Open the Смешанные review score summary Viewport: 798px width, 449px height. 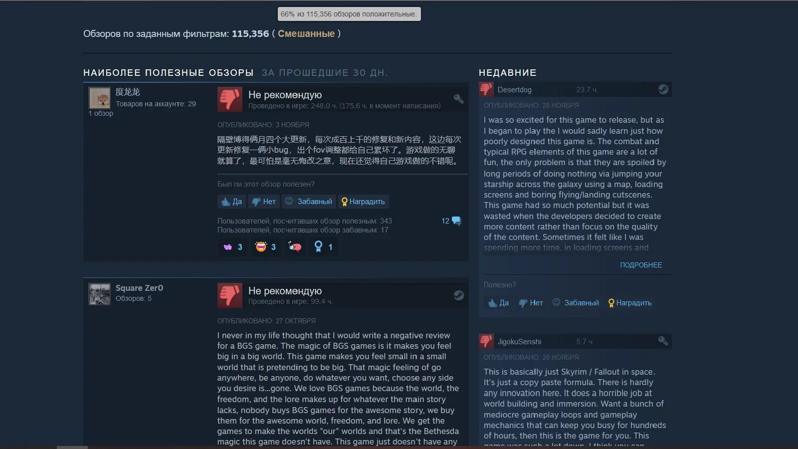(x=306, y=33)
